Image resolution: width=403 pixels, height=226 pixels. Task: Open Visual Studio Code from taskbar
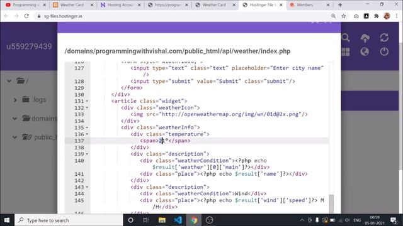coord(178,220)
